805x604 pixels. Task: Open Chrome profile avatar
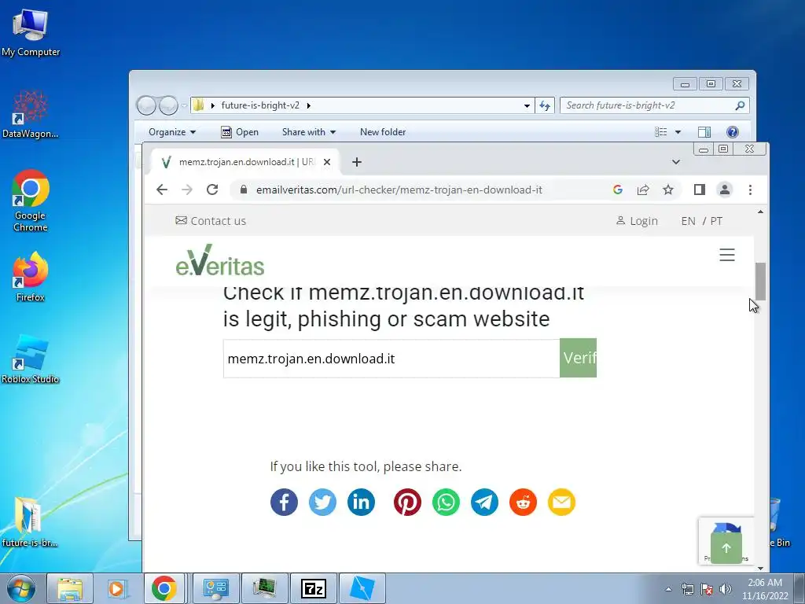coord(724,190)
